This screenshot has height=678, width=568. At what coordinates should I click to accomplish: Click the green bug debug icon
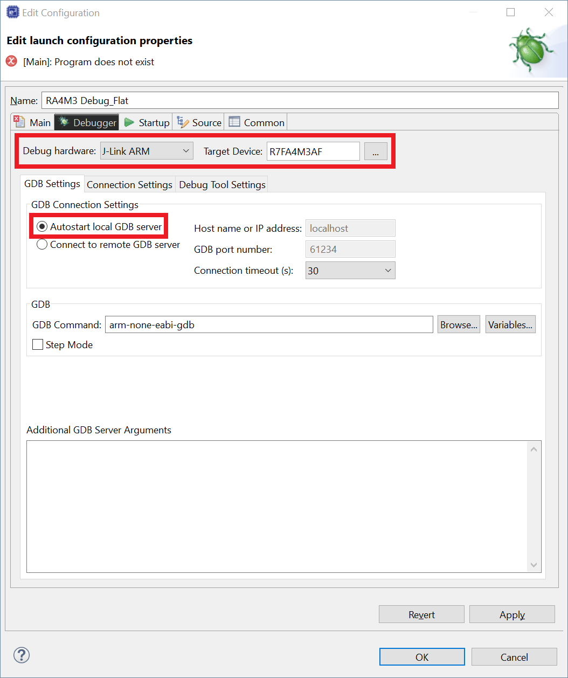tap(531, 50)
